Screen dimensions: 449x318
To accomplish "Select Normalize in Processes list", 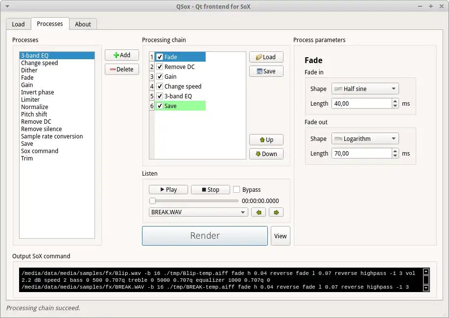I will 57,107.
